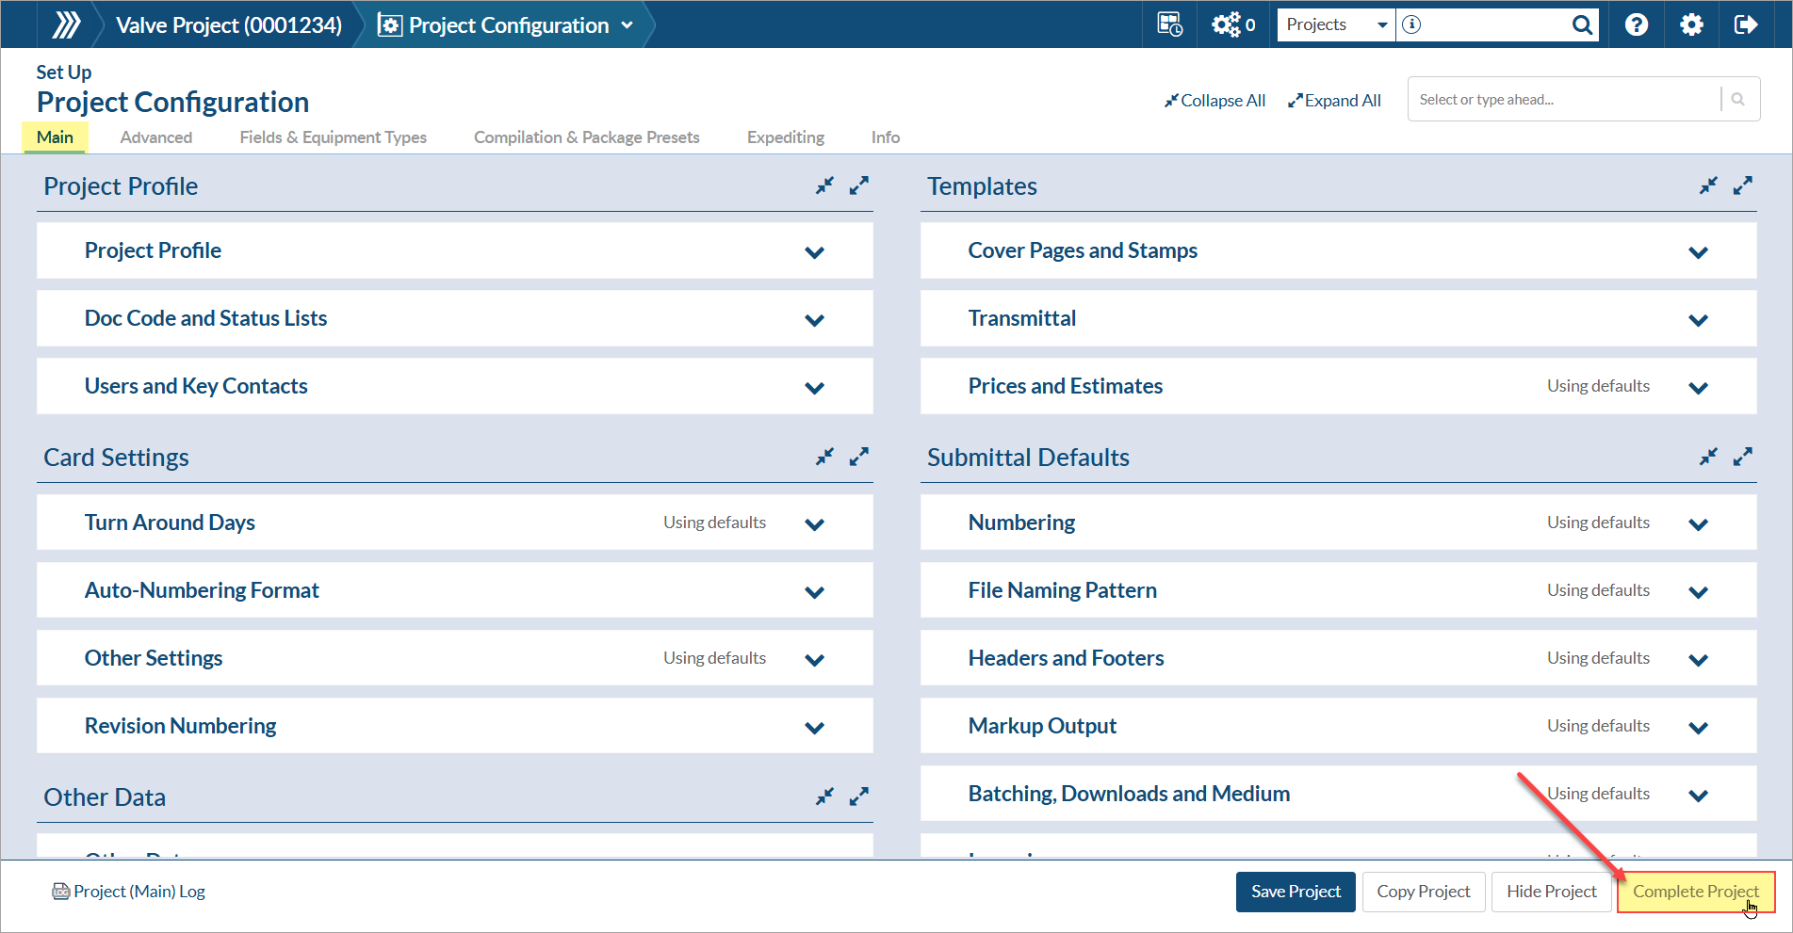
Task: Click the triple-chevron navigation icon
Action: 66,24
